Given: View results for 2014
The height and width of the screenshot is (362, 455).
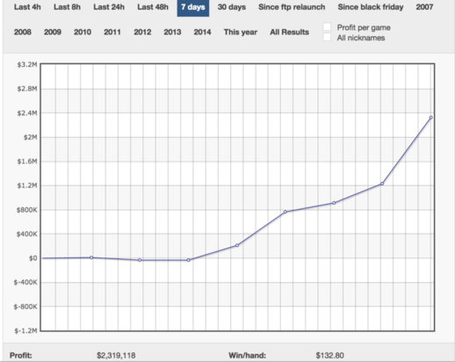Looking at the screenshot, I should 202,32.
